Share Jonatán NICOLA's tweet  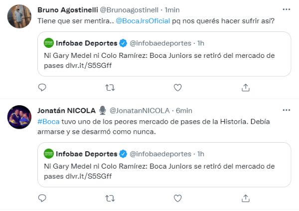245,199
